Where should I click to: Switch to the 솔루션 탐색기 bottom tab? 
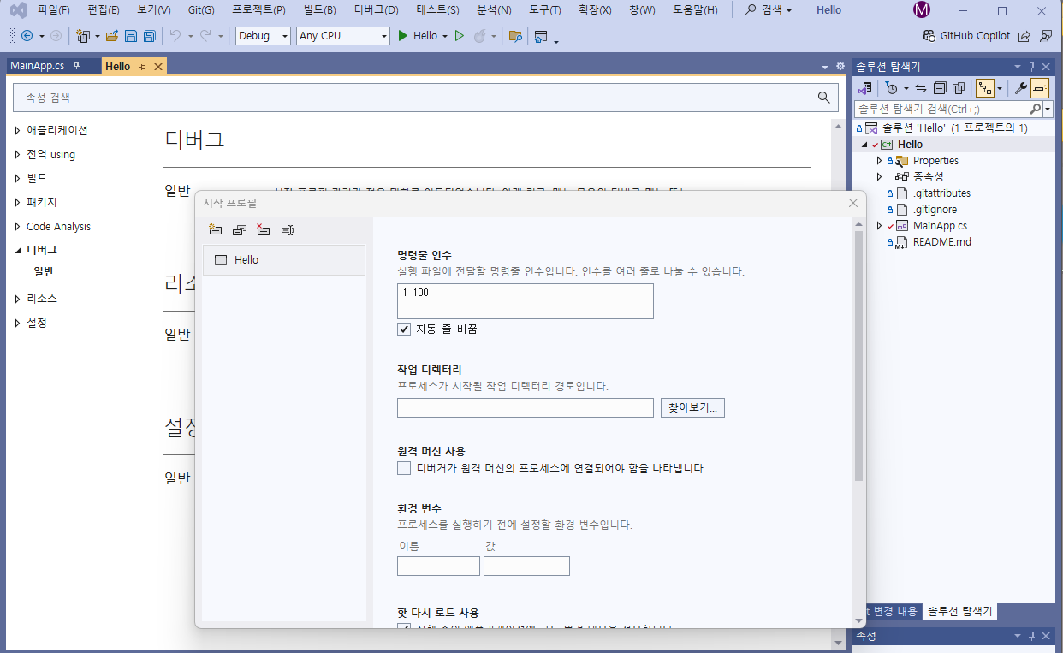[x=960, y=611]
